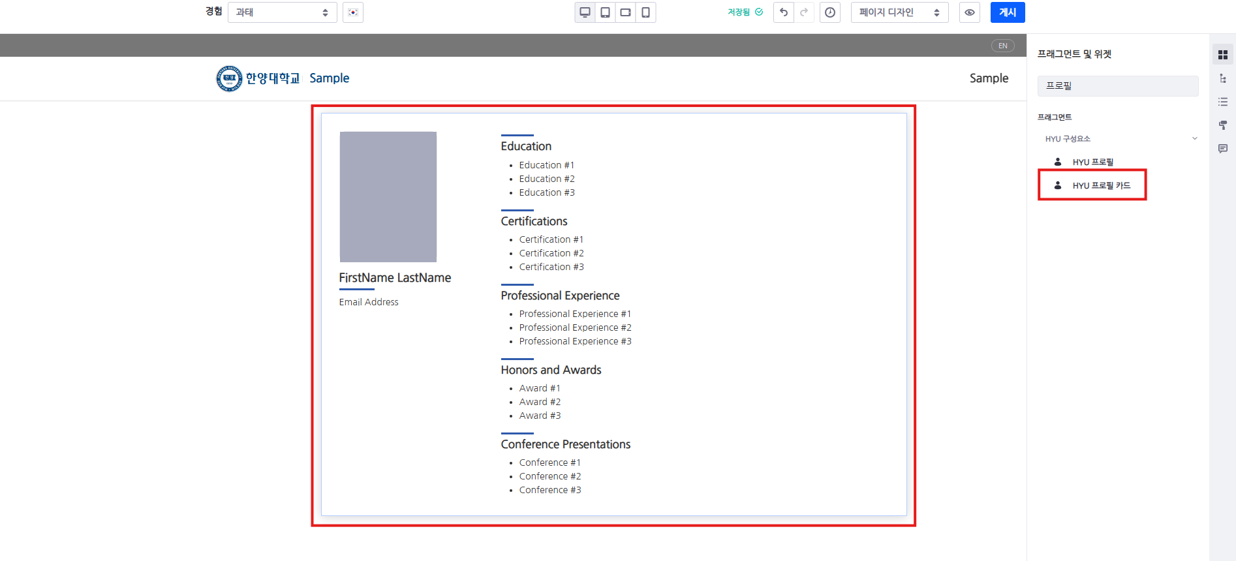Open the 페이지 디자인 mode dropdown
1236x561 pixels.
click(x=899, y=12)
